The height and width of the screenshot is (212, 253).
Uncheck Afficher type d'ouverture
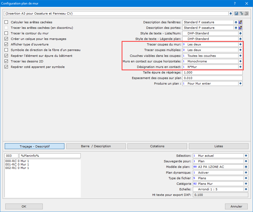coord(6,44)
